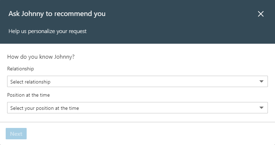This screenshot has width=275, height=145.
Task: Click "Select your position at the time" placeholder
Action: 44,108
